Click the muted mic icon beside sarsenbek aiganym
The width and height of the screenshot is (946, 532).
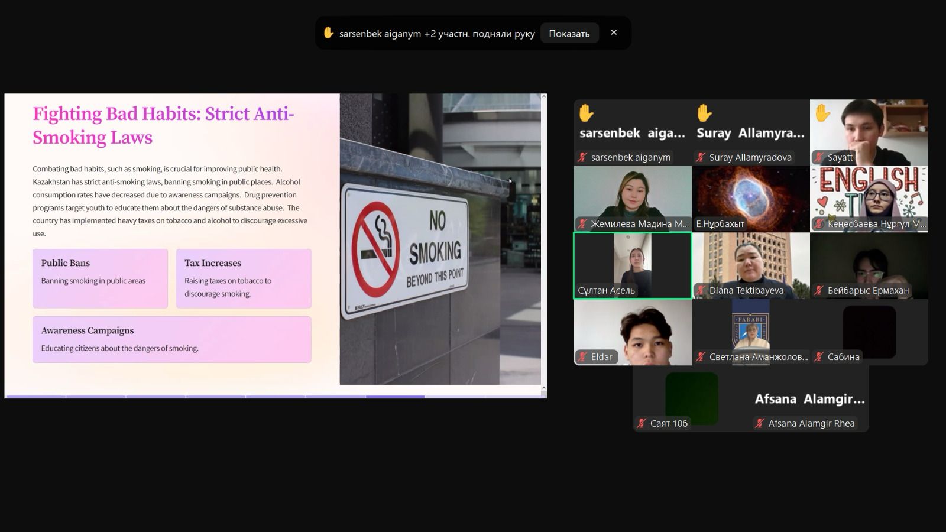tap(583, 157)
